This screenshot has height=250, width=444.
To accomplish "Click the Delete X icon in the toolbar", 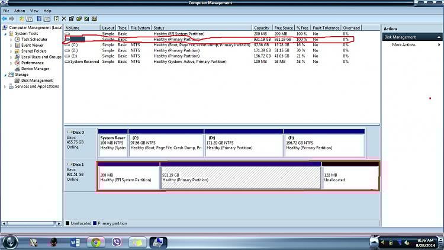I will click(x=64, y=19).
